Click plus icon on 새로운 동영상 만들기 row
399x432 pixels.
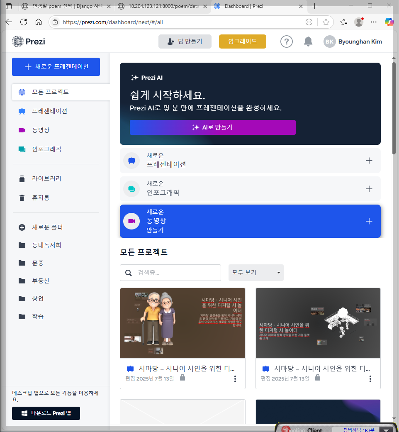click(369, 221)
